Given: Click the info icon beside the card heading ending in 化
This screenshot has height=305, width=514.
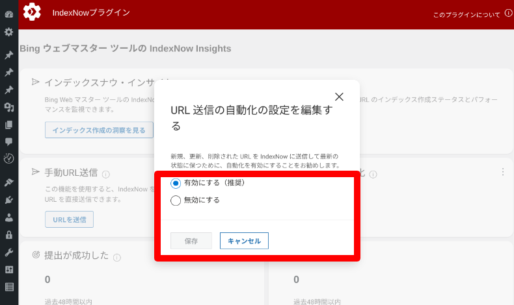Looking at the screenshot, I should coord(373,175).
